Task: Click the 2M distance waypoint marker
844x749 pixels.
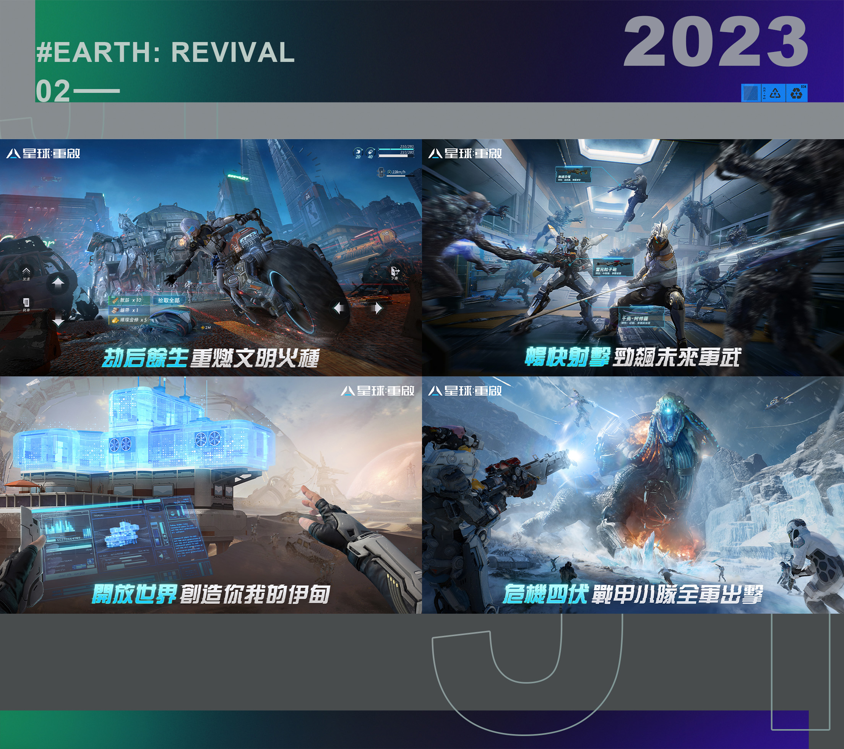Action: coord(205,327)
